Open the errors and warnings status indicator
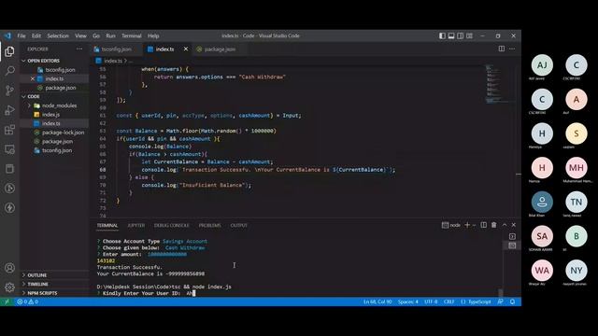 pos(27,301)
